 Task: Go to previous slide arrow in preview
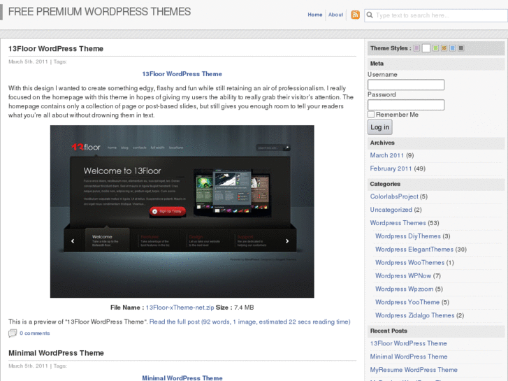click(x=73, y=241)
